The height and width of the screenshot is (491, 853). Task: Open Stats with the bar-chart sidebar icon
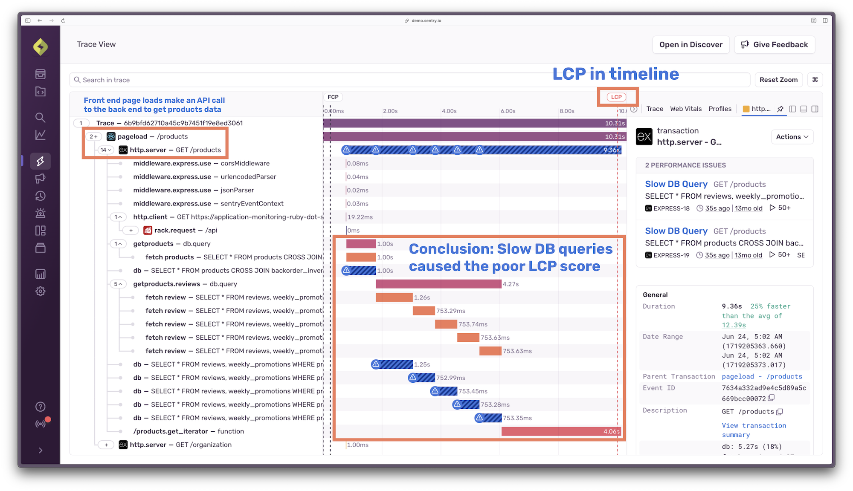point(41,274)
